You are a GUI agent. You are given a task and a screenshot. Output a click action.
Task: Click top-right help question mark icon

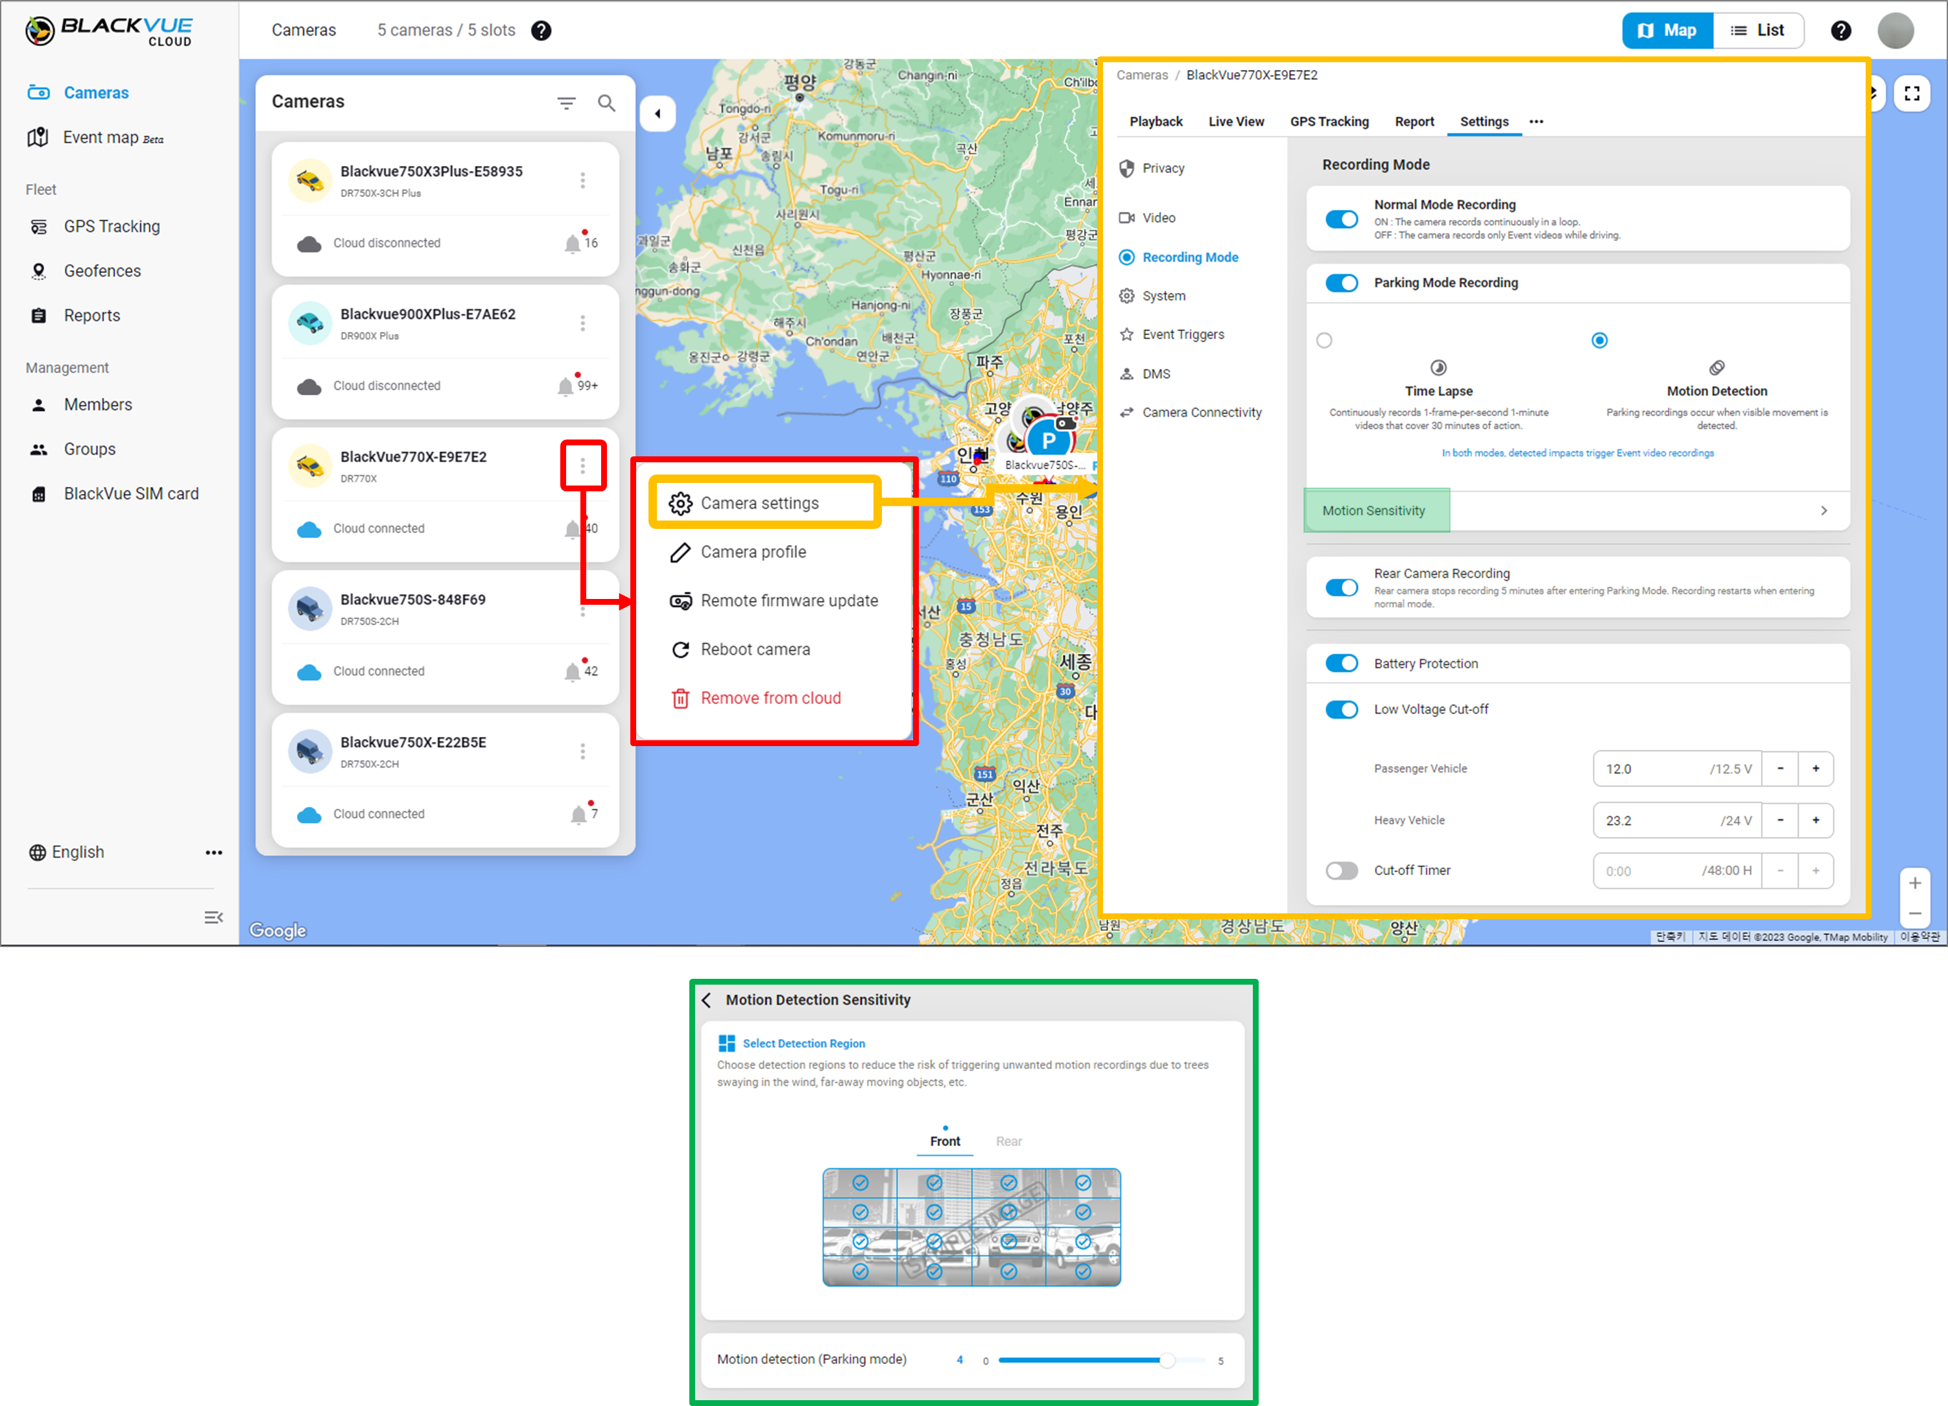click(1840, 31)
